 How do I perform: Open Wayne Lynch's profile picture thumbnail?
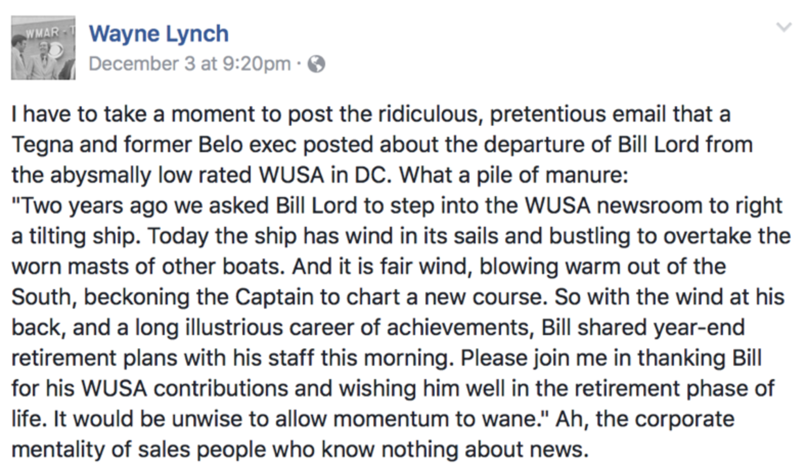pos(43,48)
